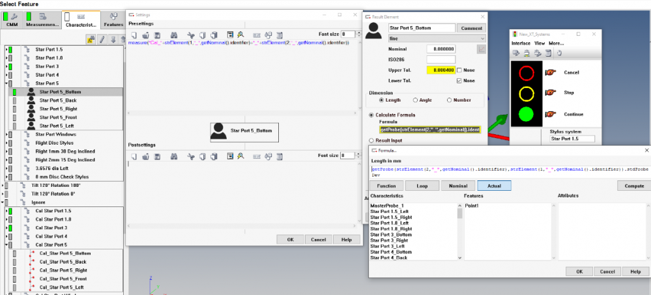Select the Result Input radio button

(x=372, y=140)
